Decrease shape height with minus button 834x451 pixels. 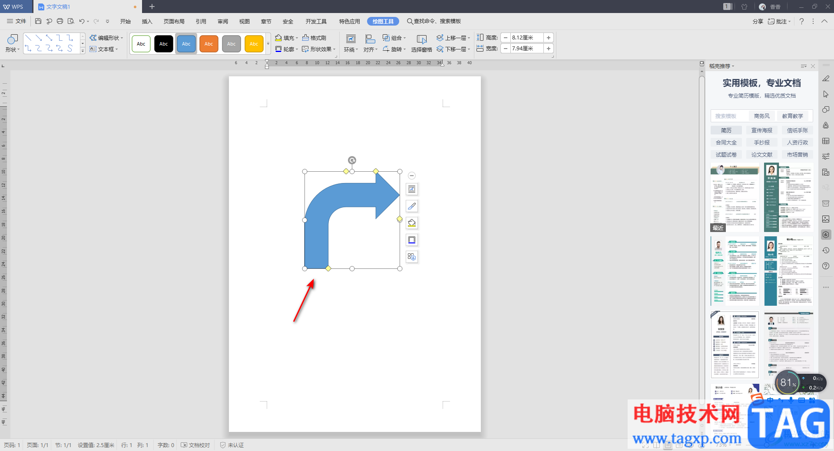coord(506,38)
